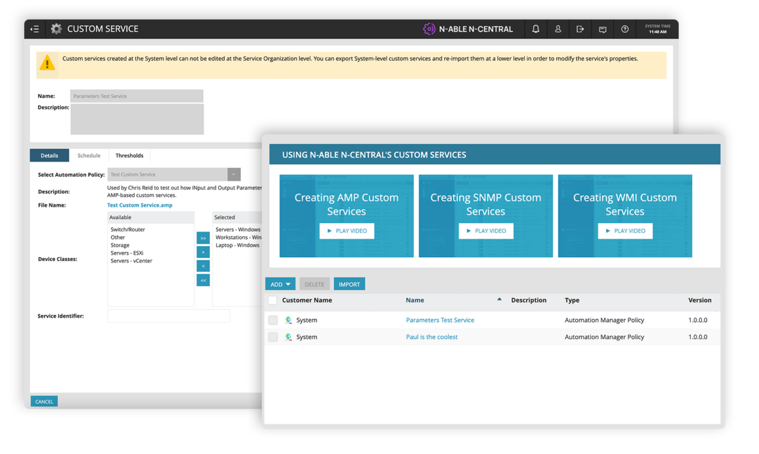Check the select-all checkbox in the table header
Viewport: 759px width, 454px height.
click(x=273, y=300)
